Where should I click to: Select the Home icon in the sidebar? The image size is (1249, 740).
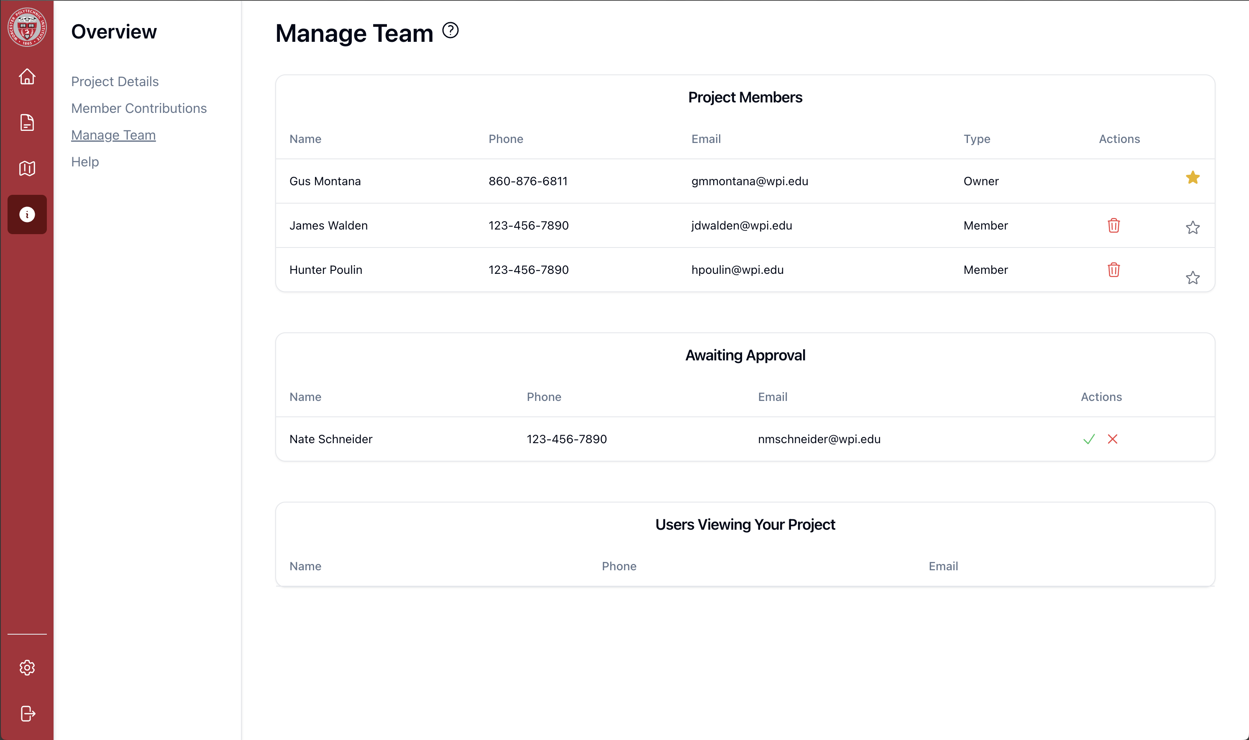pos(27,77)
